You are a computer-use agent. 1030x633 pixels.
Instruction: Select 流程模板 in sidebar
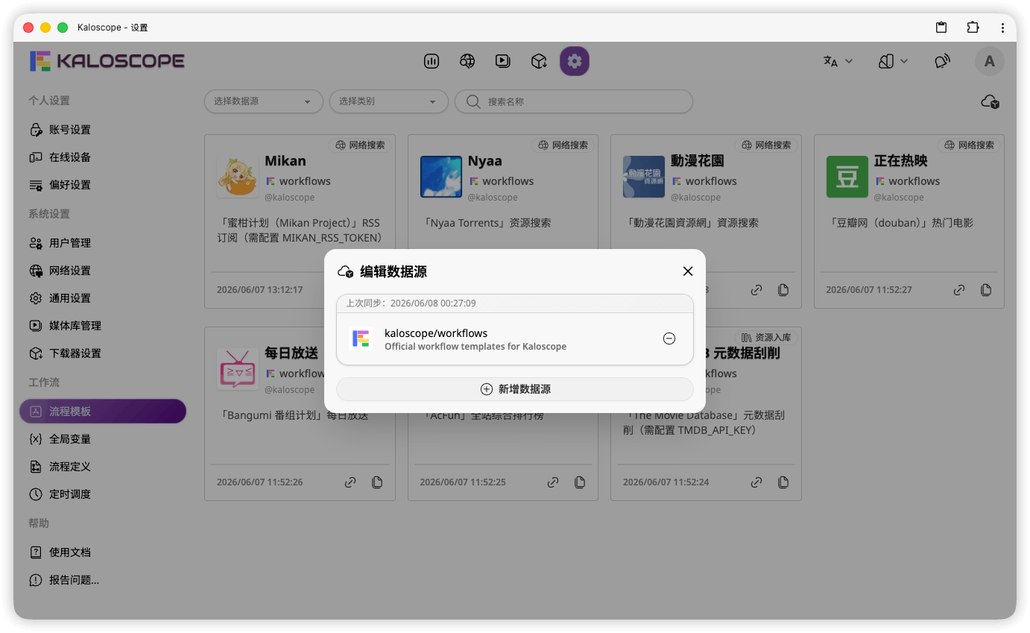tap(103, 412)
